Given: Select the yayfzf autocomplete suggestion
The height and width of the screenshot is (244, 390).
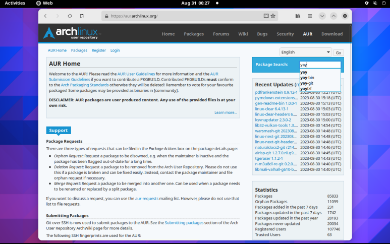Looking at the screenshot, I should coord(320,88).
